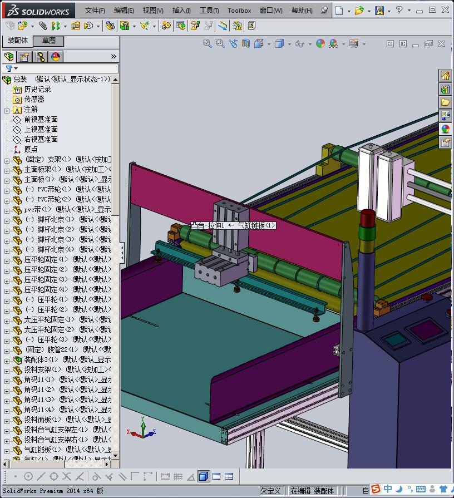
Task: Switch to the ConfigurationManager tab
Action: coord(40,57)
